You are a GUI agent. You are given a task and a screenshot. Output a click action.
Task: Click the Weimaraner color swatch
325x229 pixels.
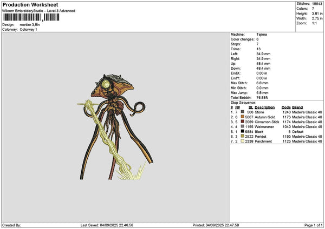(x=242, y=126)
